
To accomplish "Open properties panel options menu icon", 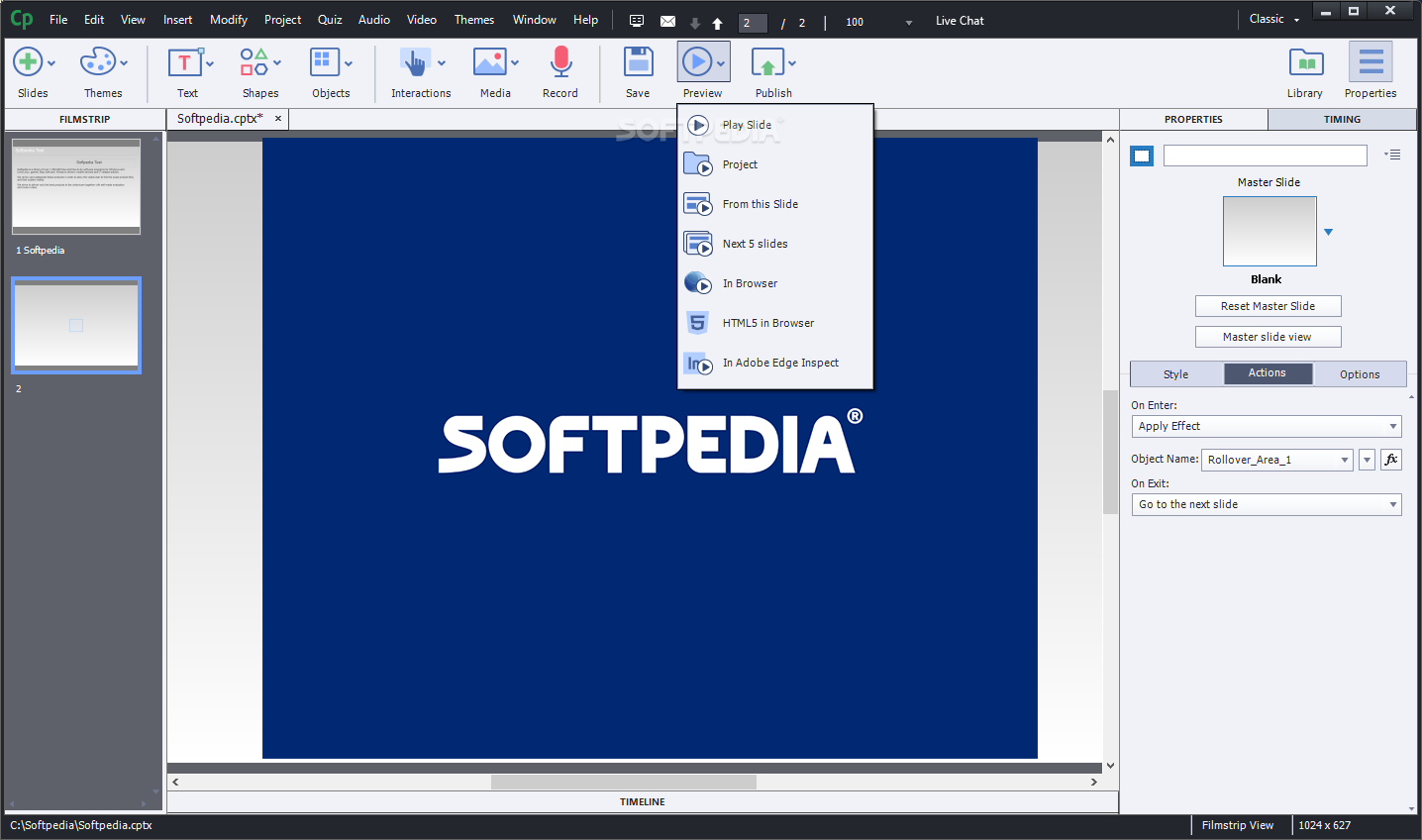I will [1392, 155].
